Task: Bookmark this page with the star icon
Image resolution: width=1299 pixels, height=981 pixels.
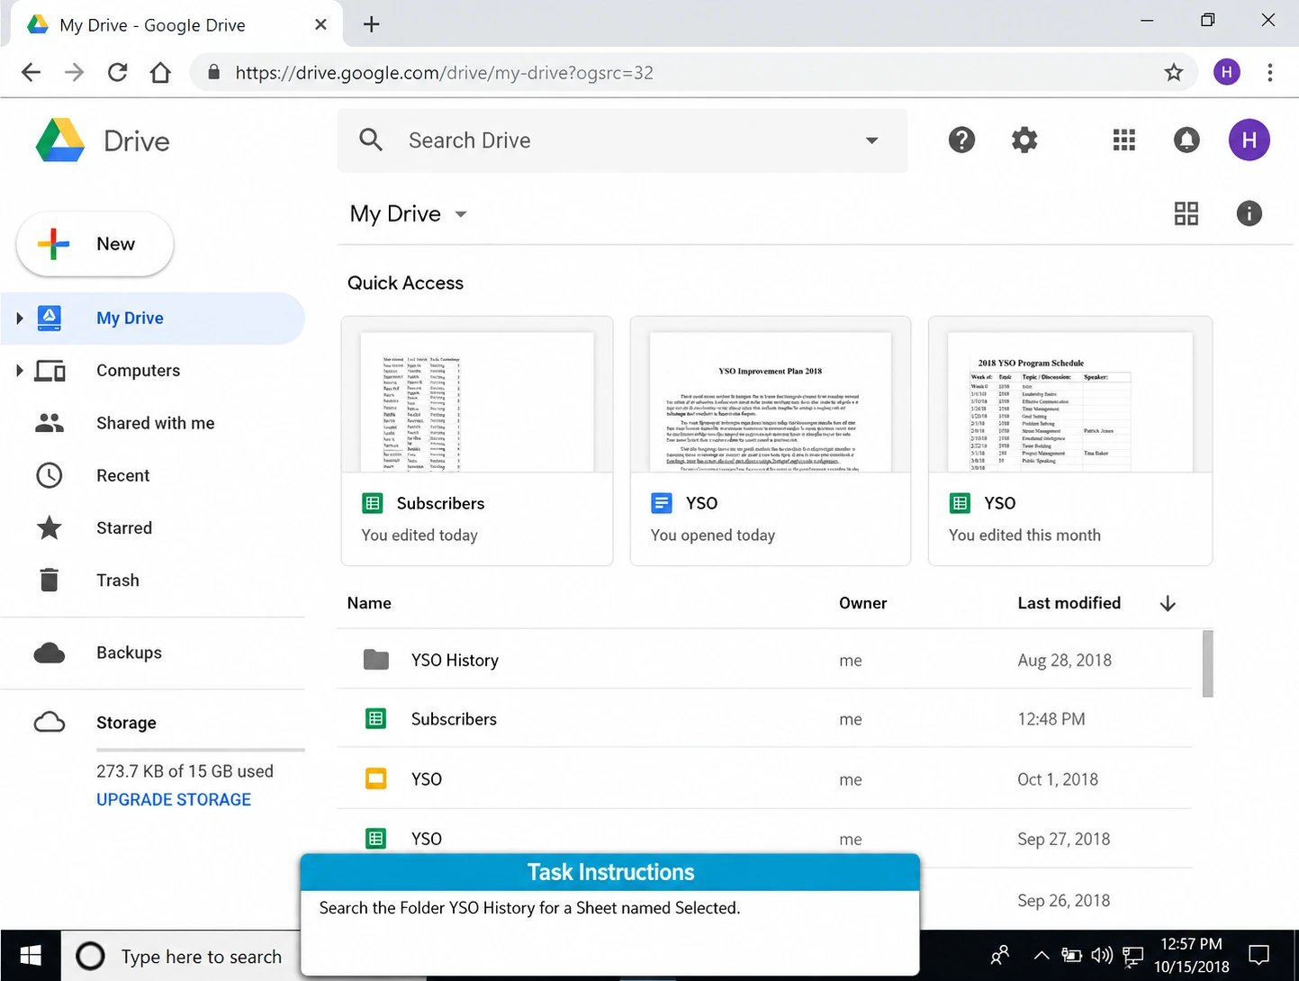Action: [x=1174, y=72]
